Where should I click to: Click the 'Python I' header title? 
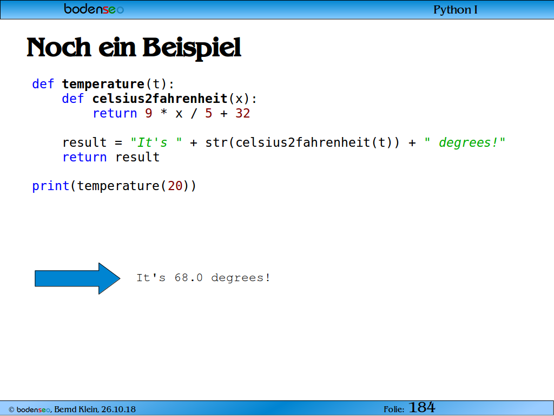click(456, 10)
